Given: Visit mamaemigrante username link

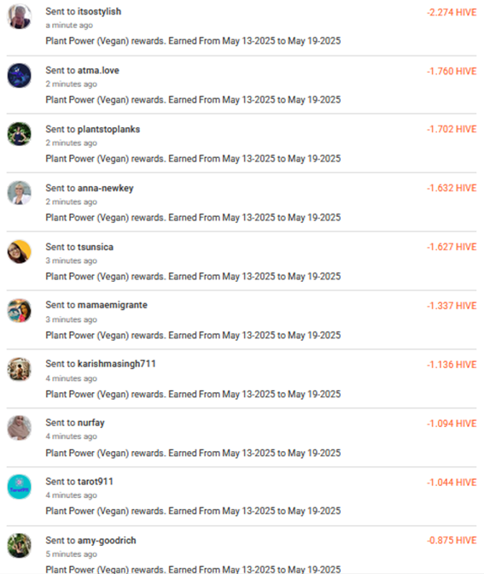Looking at the screenshot, I should coord(113,305).
